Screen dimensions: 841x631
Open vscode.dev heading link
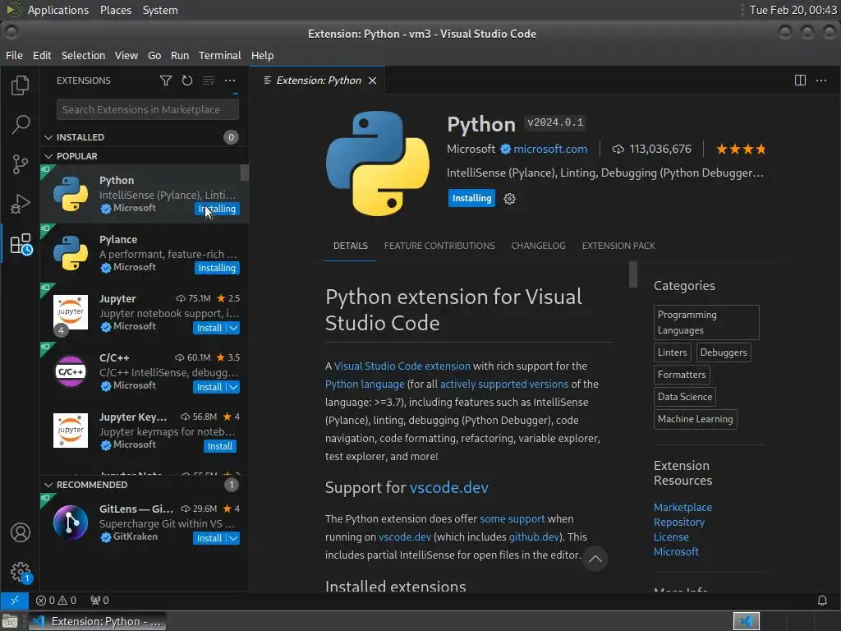[x=449, y=487]
